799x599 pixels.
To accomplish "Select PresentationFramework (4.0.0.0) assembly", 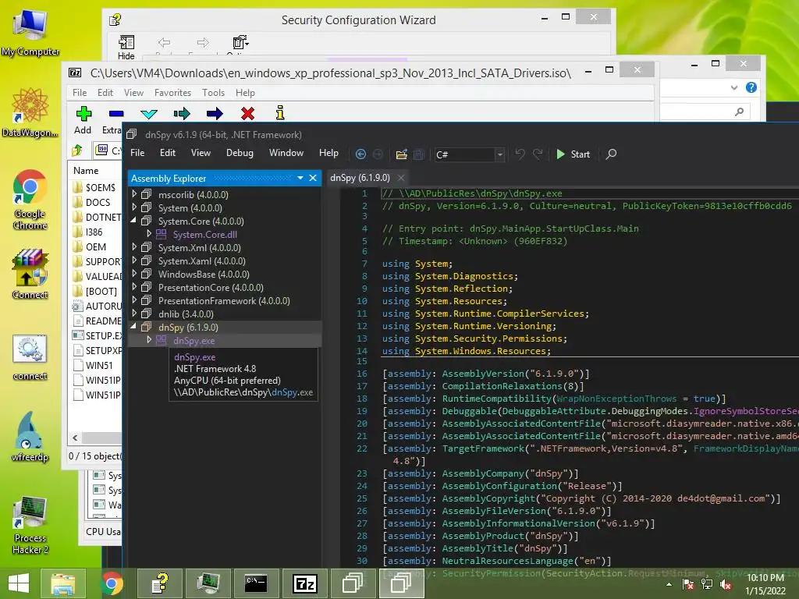I will pos(224,301).
